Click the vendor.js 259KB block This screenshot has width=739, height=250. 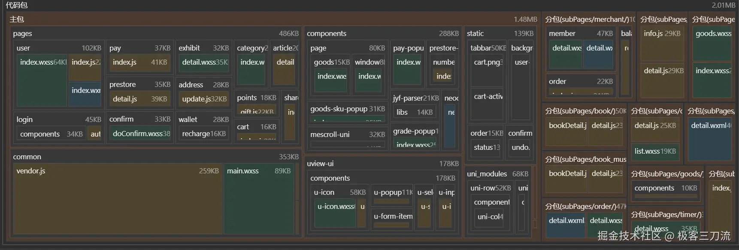click(x=118, y=198)
